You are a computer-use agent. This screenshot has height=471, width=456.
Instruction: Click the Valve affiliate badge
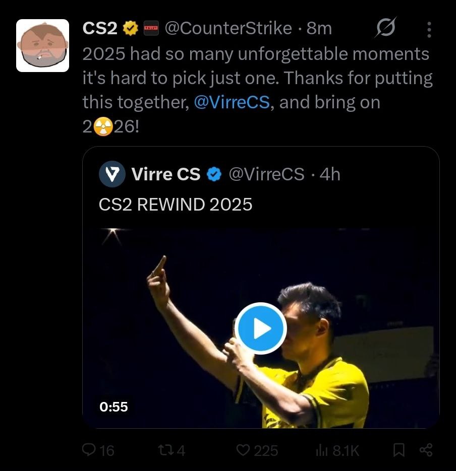(x=151, y=29)
